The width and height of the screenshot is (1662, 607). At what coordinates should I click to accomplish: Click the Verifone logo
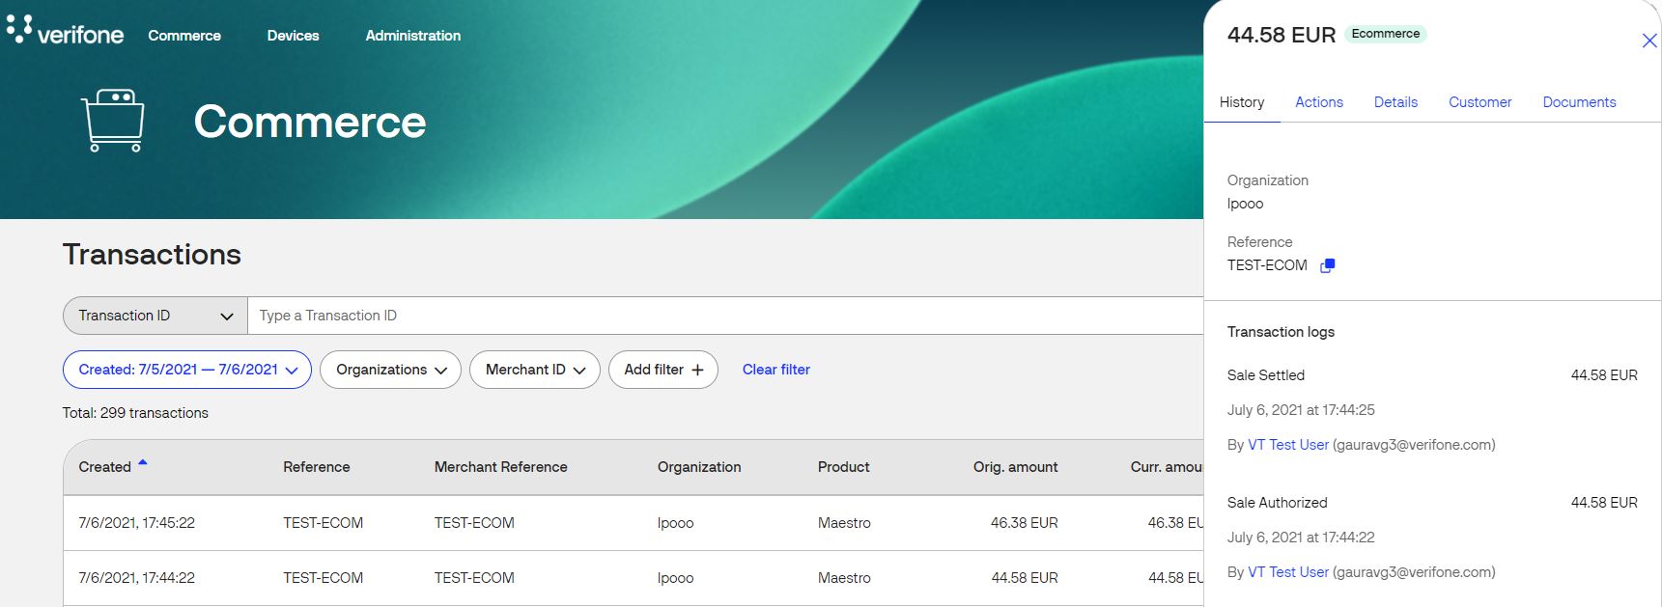click(66, 31)
